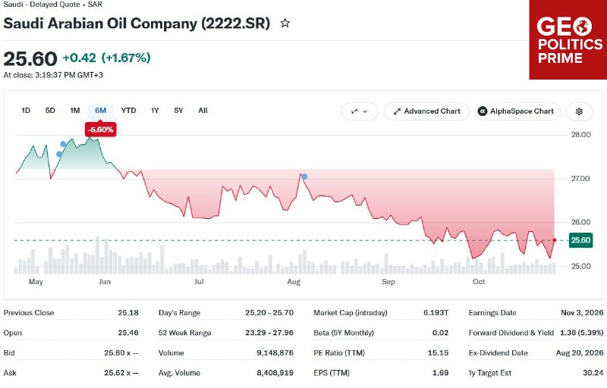
Task: Click Ex-Dividend Date value Aug 20, 2026
Action: (x=580, y=353)
